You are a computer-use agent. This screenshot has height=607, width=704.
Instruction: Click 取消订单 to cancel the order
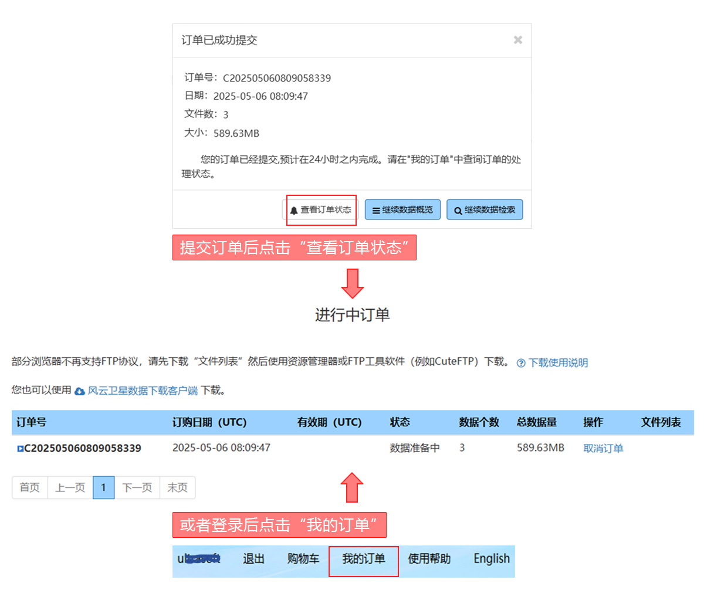(603, 449)
